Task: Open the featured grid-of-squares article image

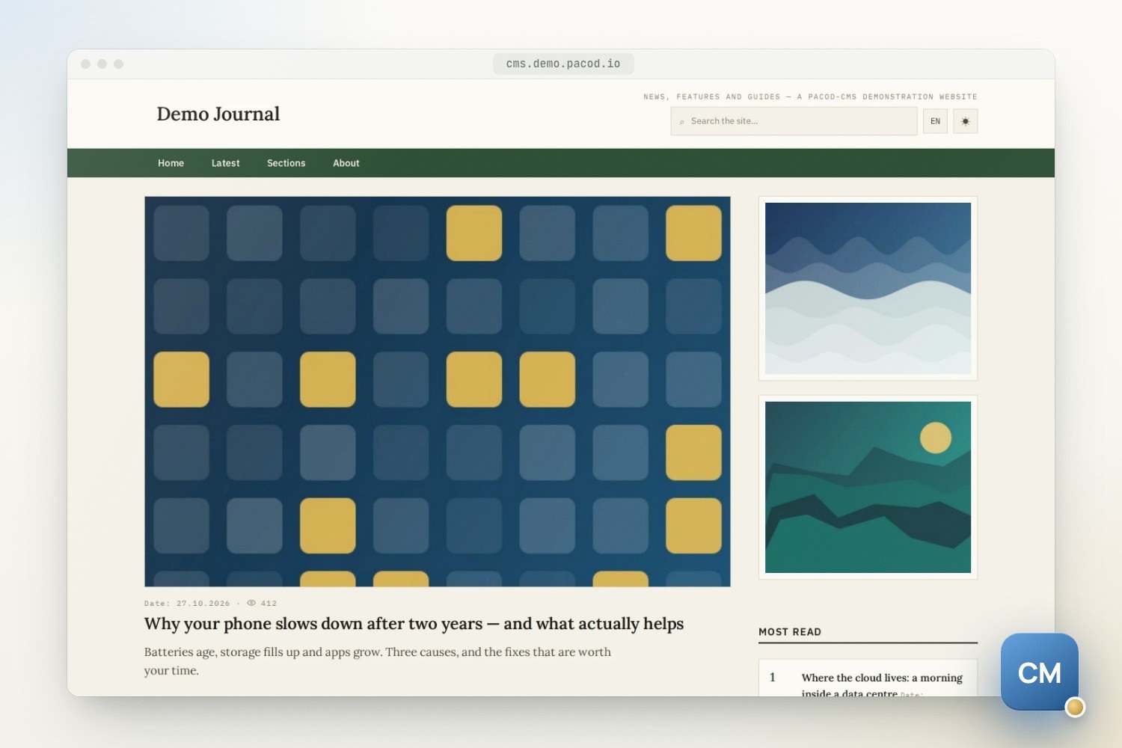Action: (437, 391)
